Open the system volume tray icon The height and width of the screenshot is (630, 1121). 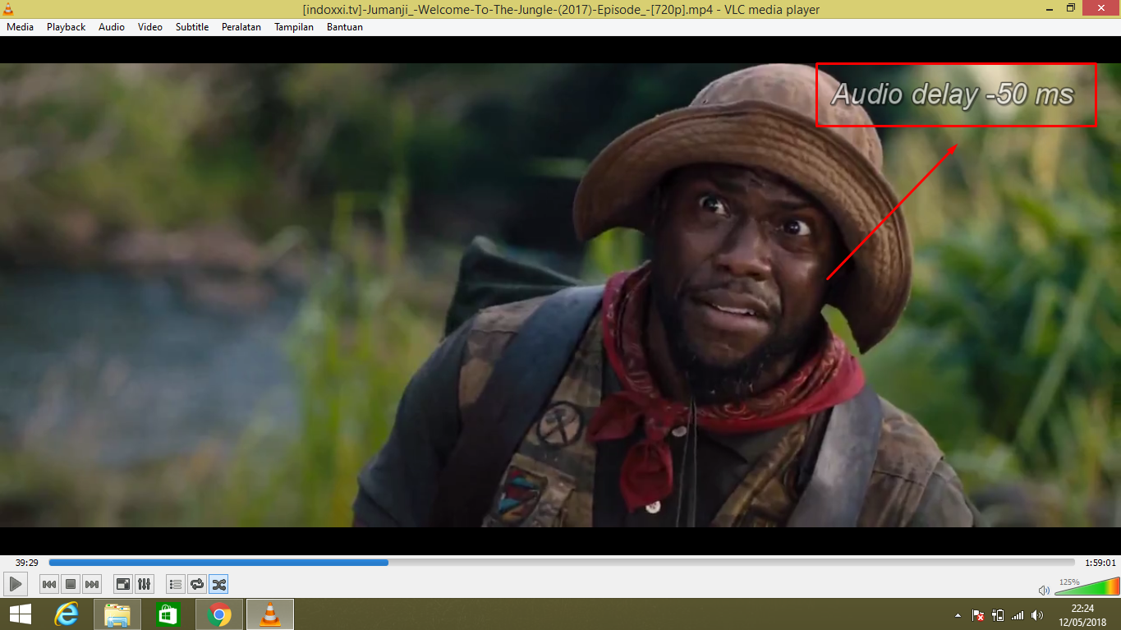coord(1037,615)
